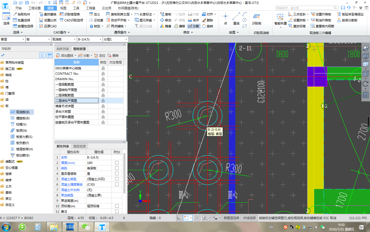Click the 设置比例 tool
This screenshot has width=370, height=232.
coord(48,20)
